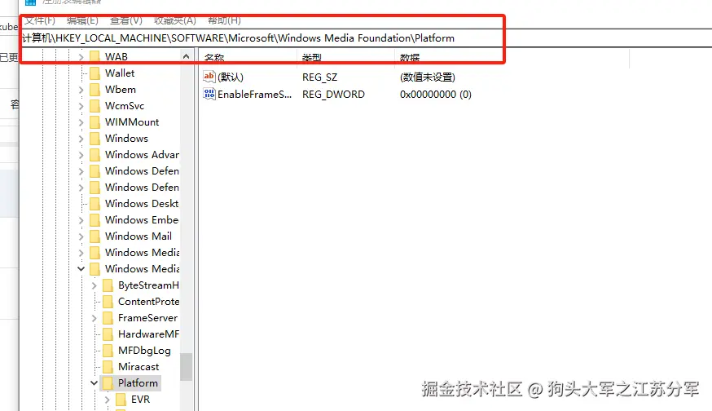This screenshot has height=411, width=712.
Task: Click the 数据 column header
Action: coord(410,58)
